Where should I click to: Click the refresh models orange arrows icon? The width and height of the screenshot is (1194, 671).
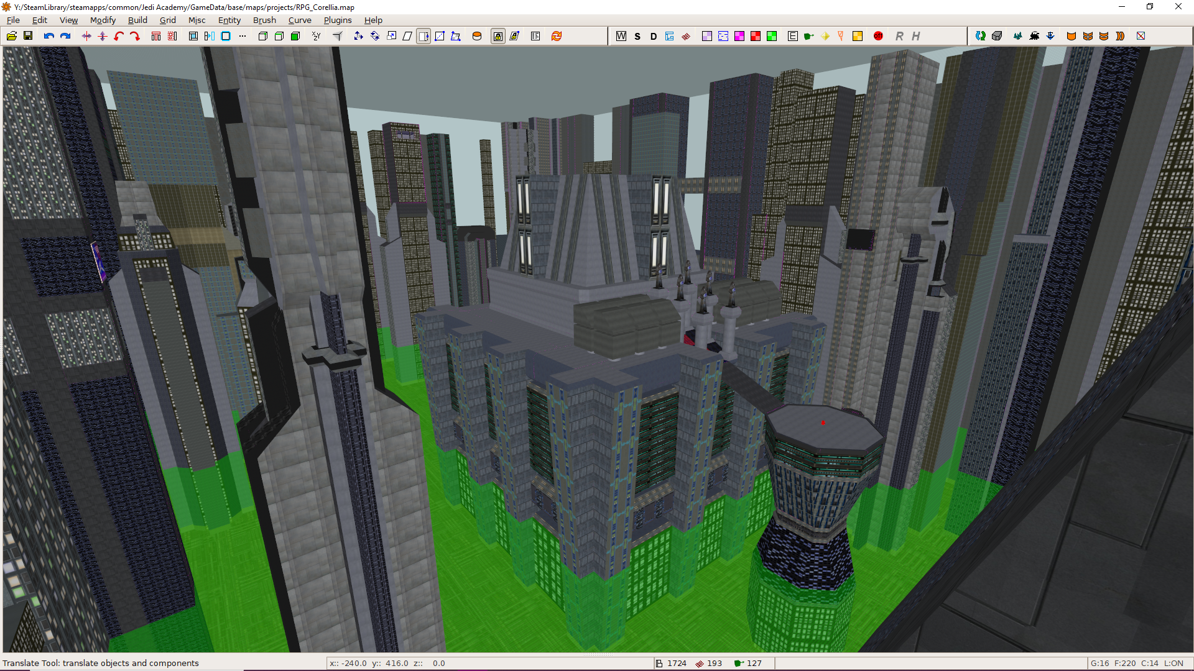(x=557, y=36)
